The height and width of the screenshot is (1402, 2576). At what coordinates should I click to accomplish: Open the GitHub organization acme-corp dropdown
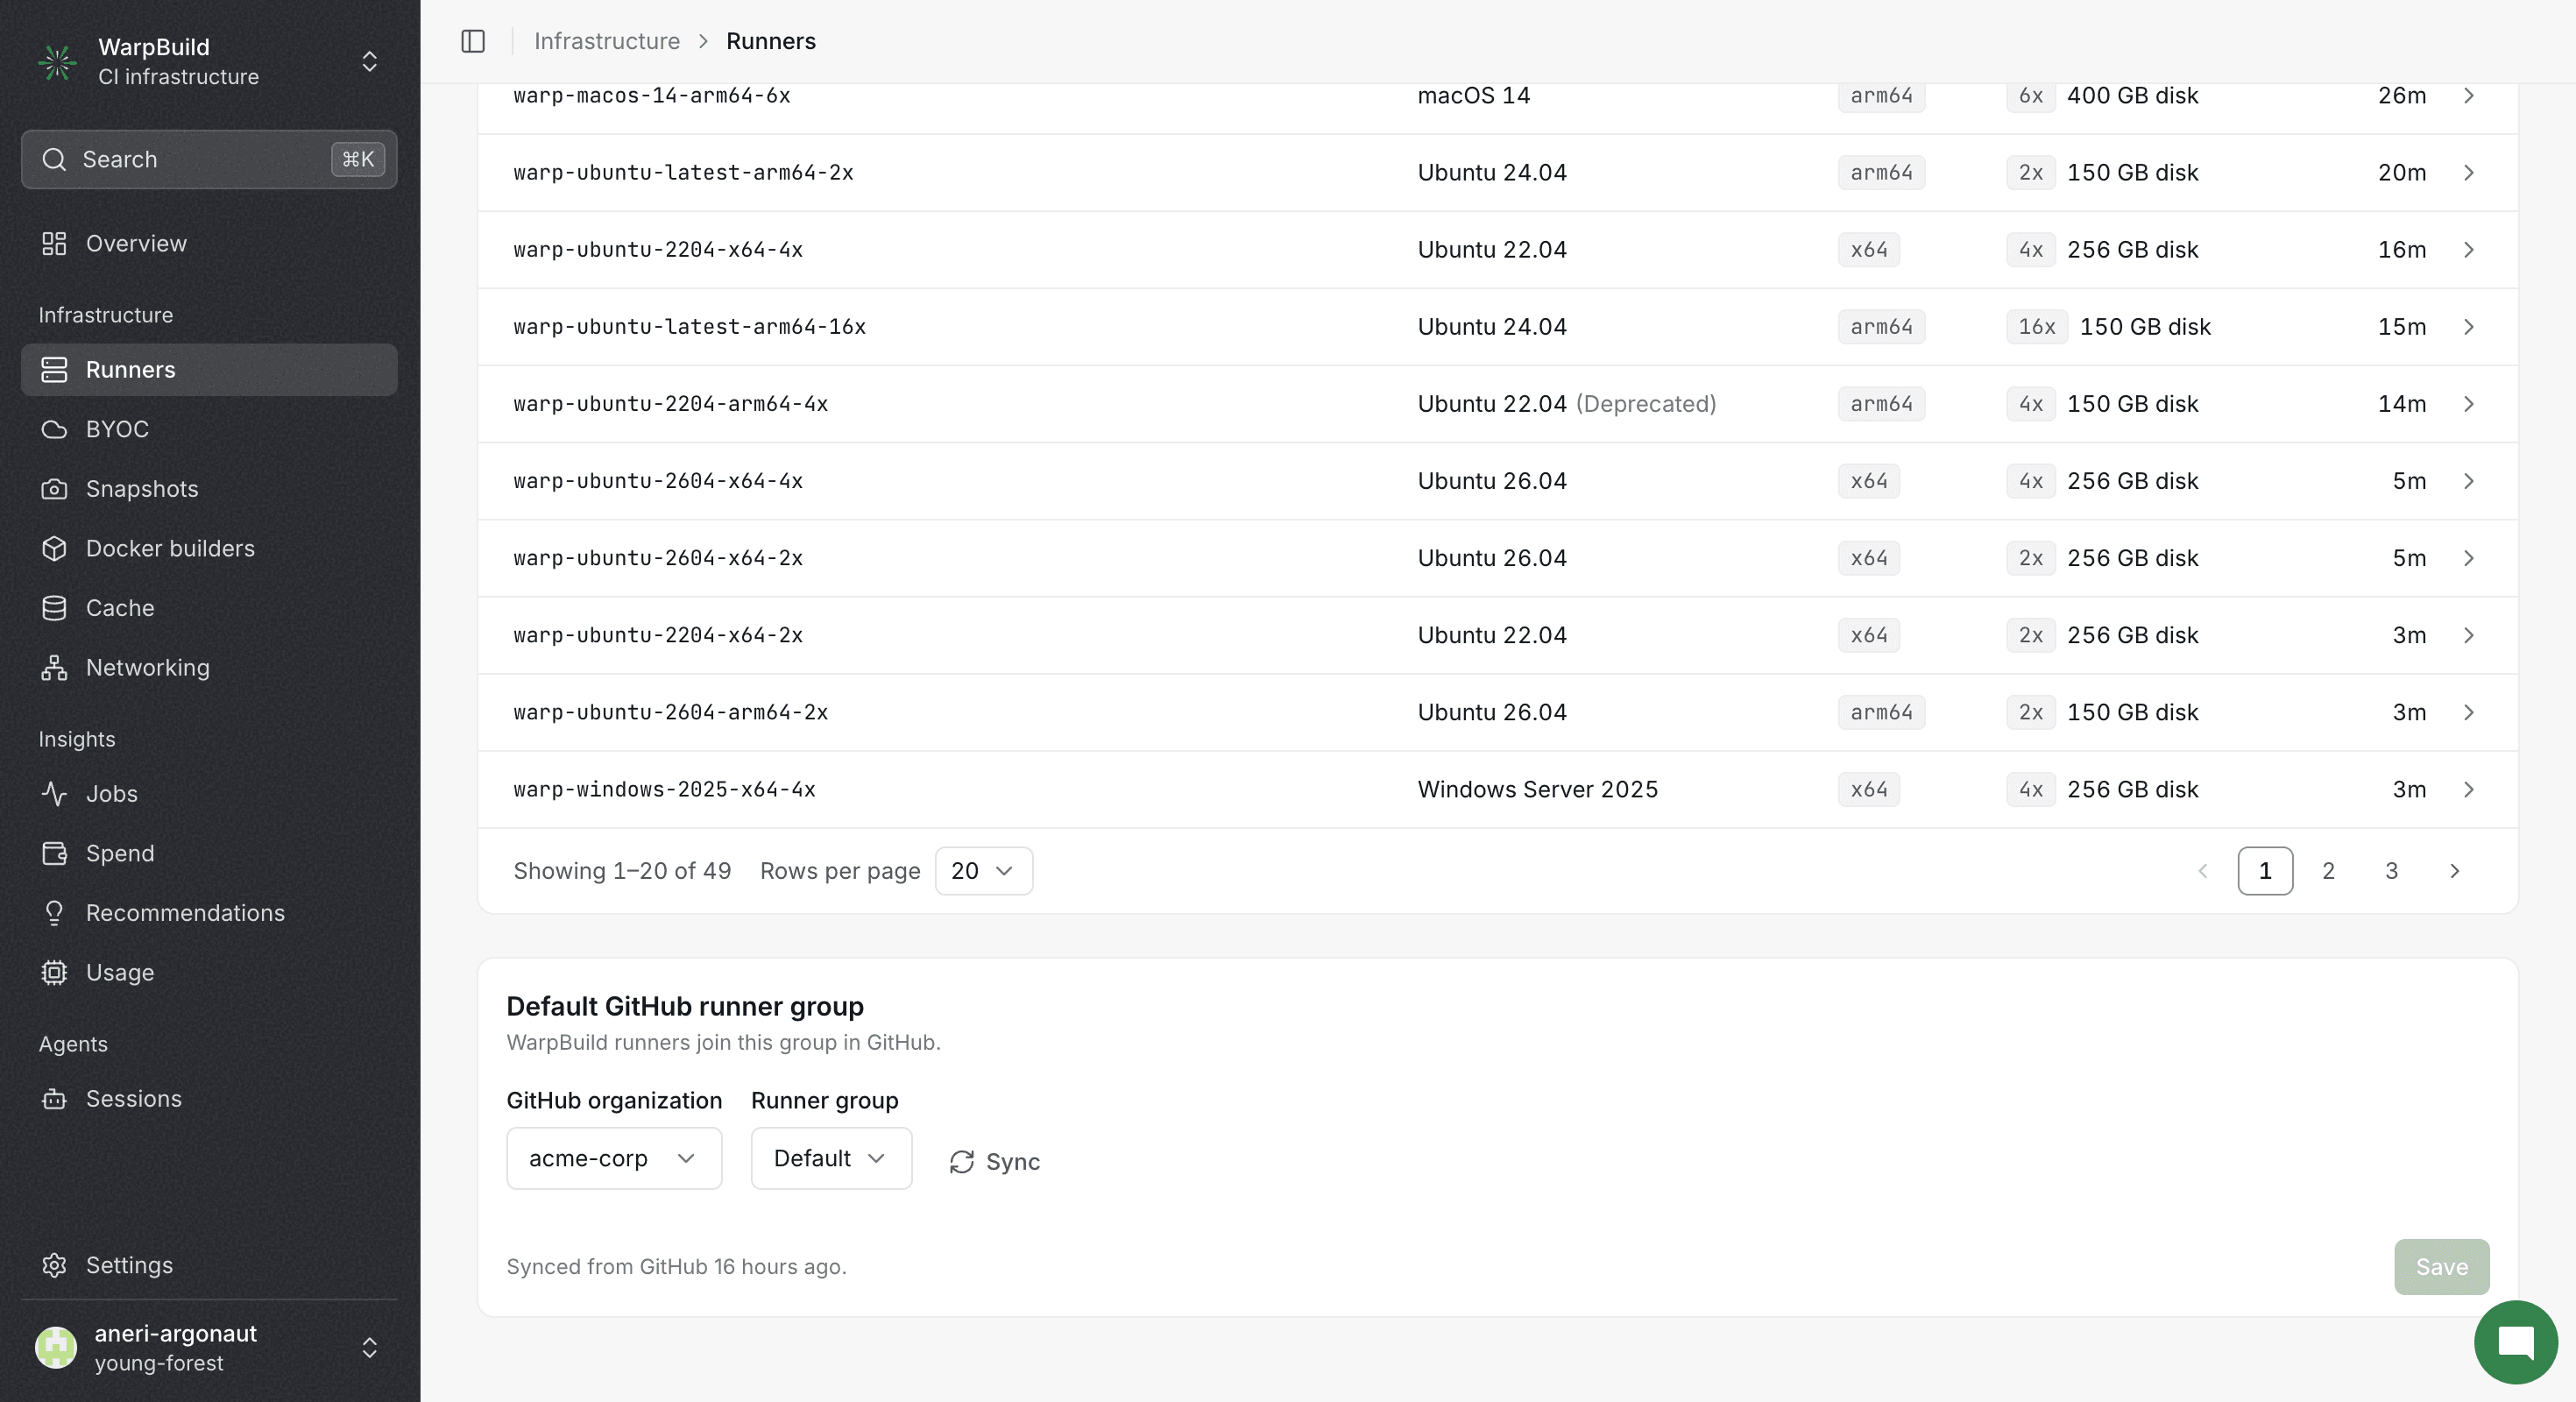(614, 1158)
